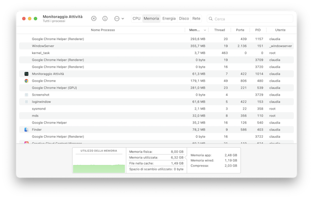Screen dimensions: 313x199
Task: Select Chrome Helper (Renderer) PID 3722
Action: tap(156, 137)
